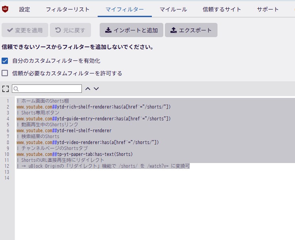Screen dimensions: 295x240
Task: Click line number 1 in gutter
Action: (8, 101)
